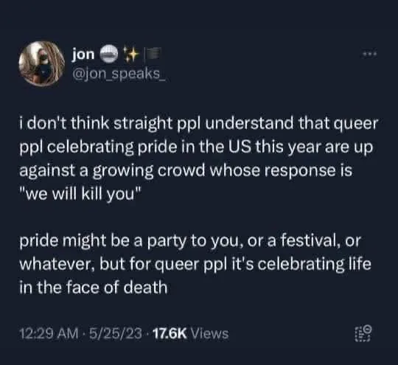Image resolution: width=398 pixels, height=365 pixels.
Task: Open the @jon_speaks_ handle link
Action: point(119,74)
